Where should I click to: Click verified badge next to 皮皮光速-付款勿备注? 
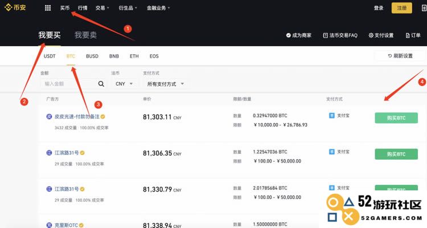click(102, 116)
